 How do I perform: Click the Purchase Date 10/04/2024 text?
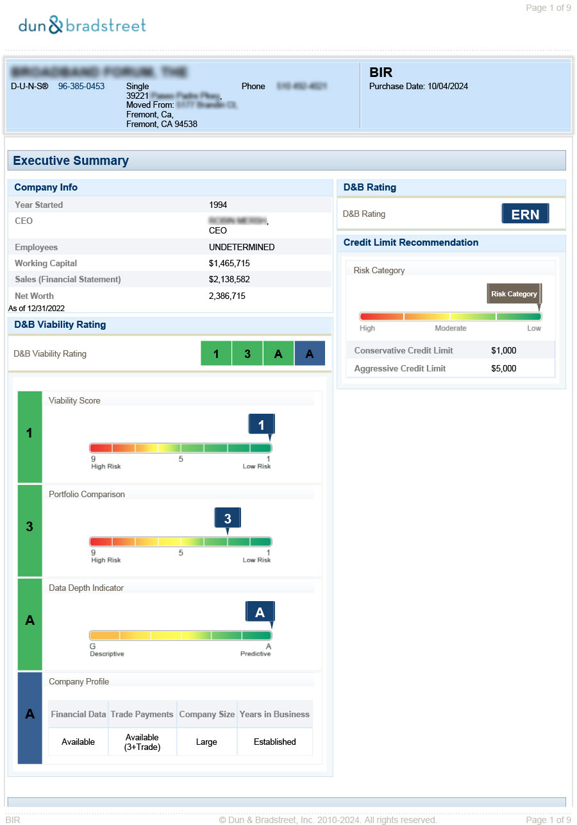coord(419,86)
